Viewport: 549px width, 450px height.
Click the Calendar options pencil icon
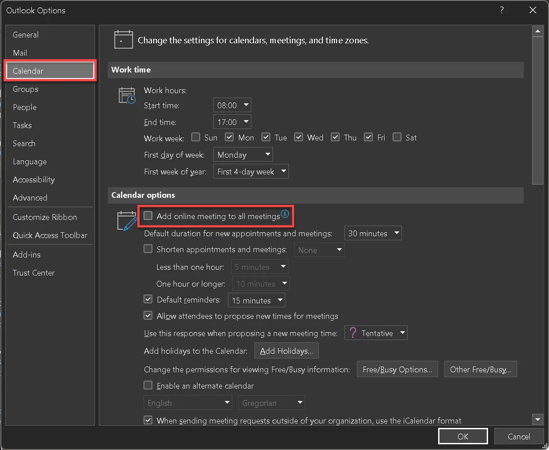click(127, 220)
